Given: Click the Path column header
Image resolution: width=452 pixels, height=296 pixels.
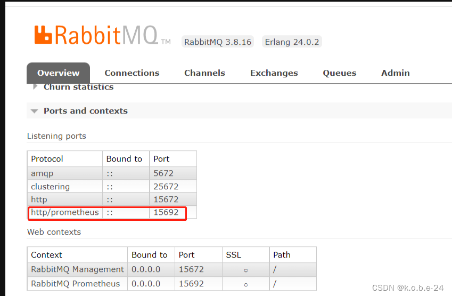Looking at the screenshot, I should [x=293, y=255].
